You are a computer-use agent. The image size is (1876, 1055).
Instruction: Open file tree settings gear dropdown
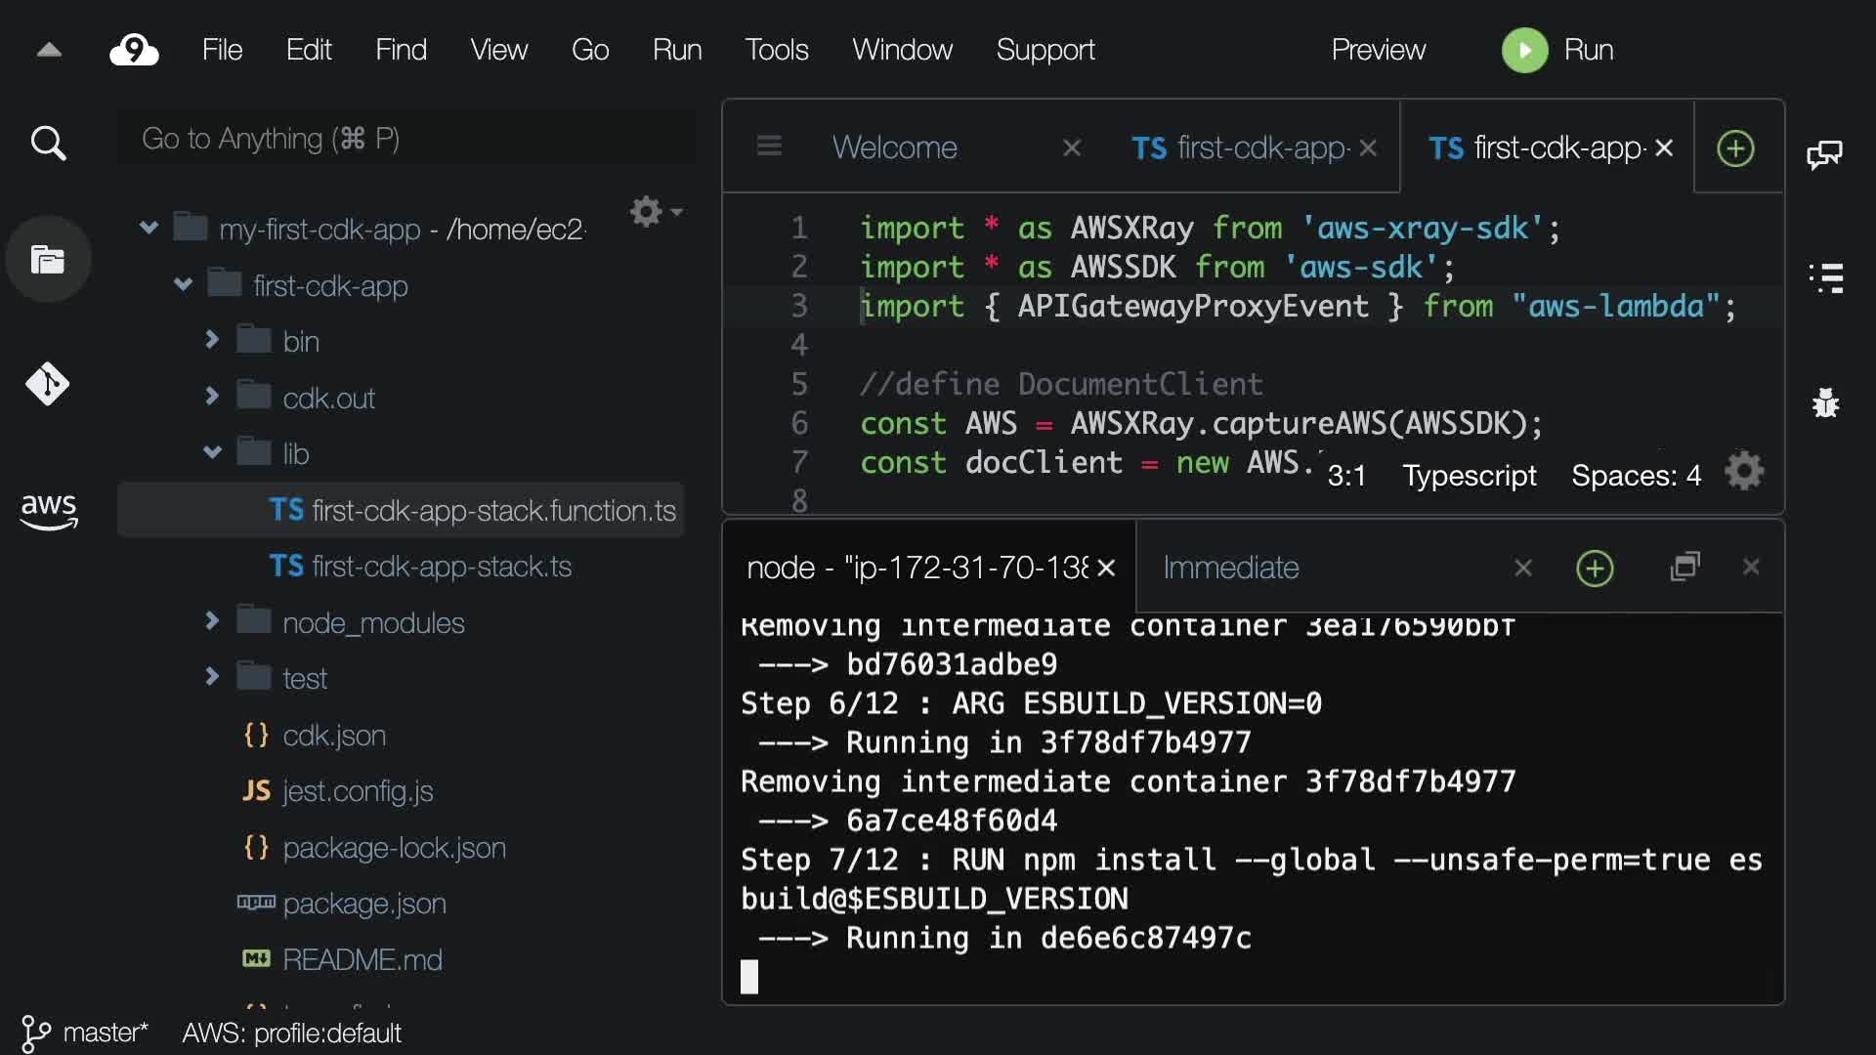click(655, 212)
